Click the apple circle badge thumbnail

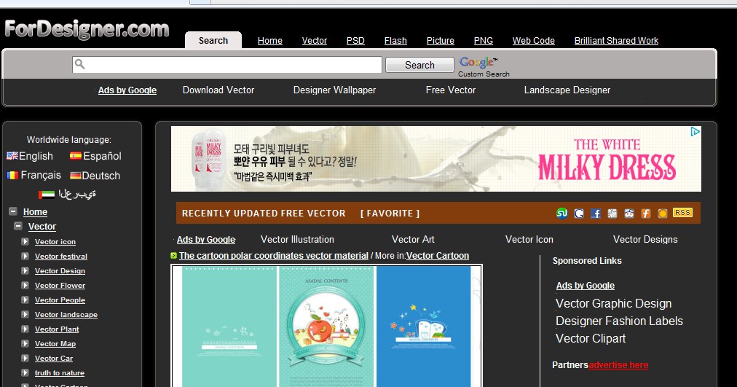pos(327,327)
